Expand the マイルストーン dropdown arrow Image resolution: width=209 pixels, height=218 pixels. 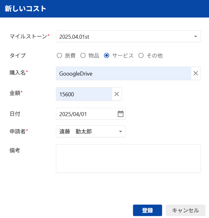point(196,37)
